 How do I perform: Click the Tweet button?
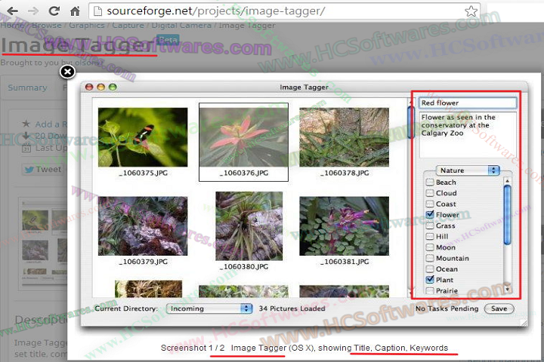tap(42, 170)
